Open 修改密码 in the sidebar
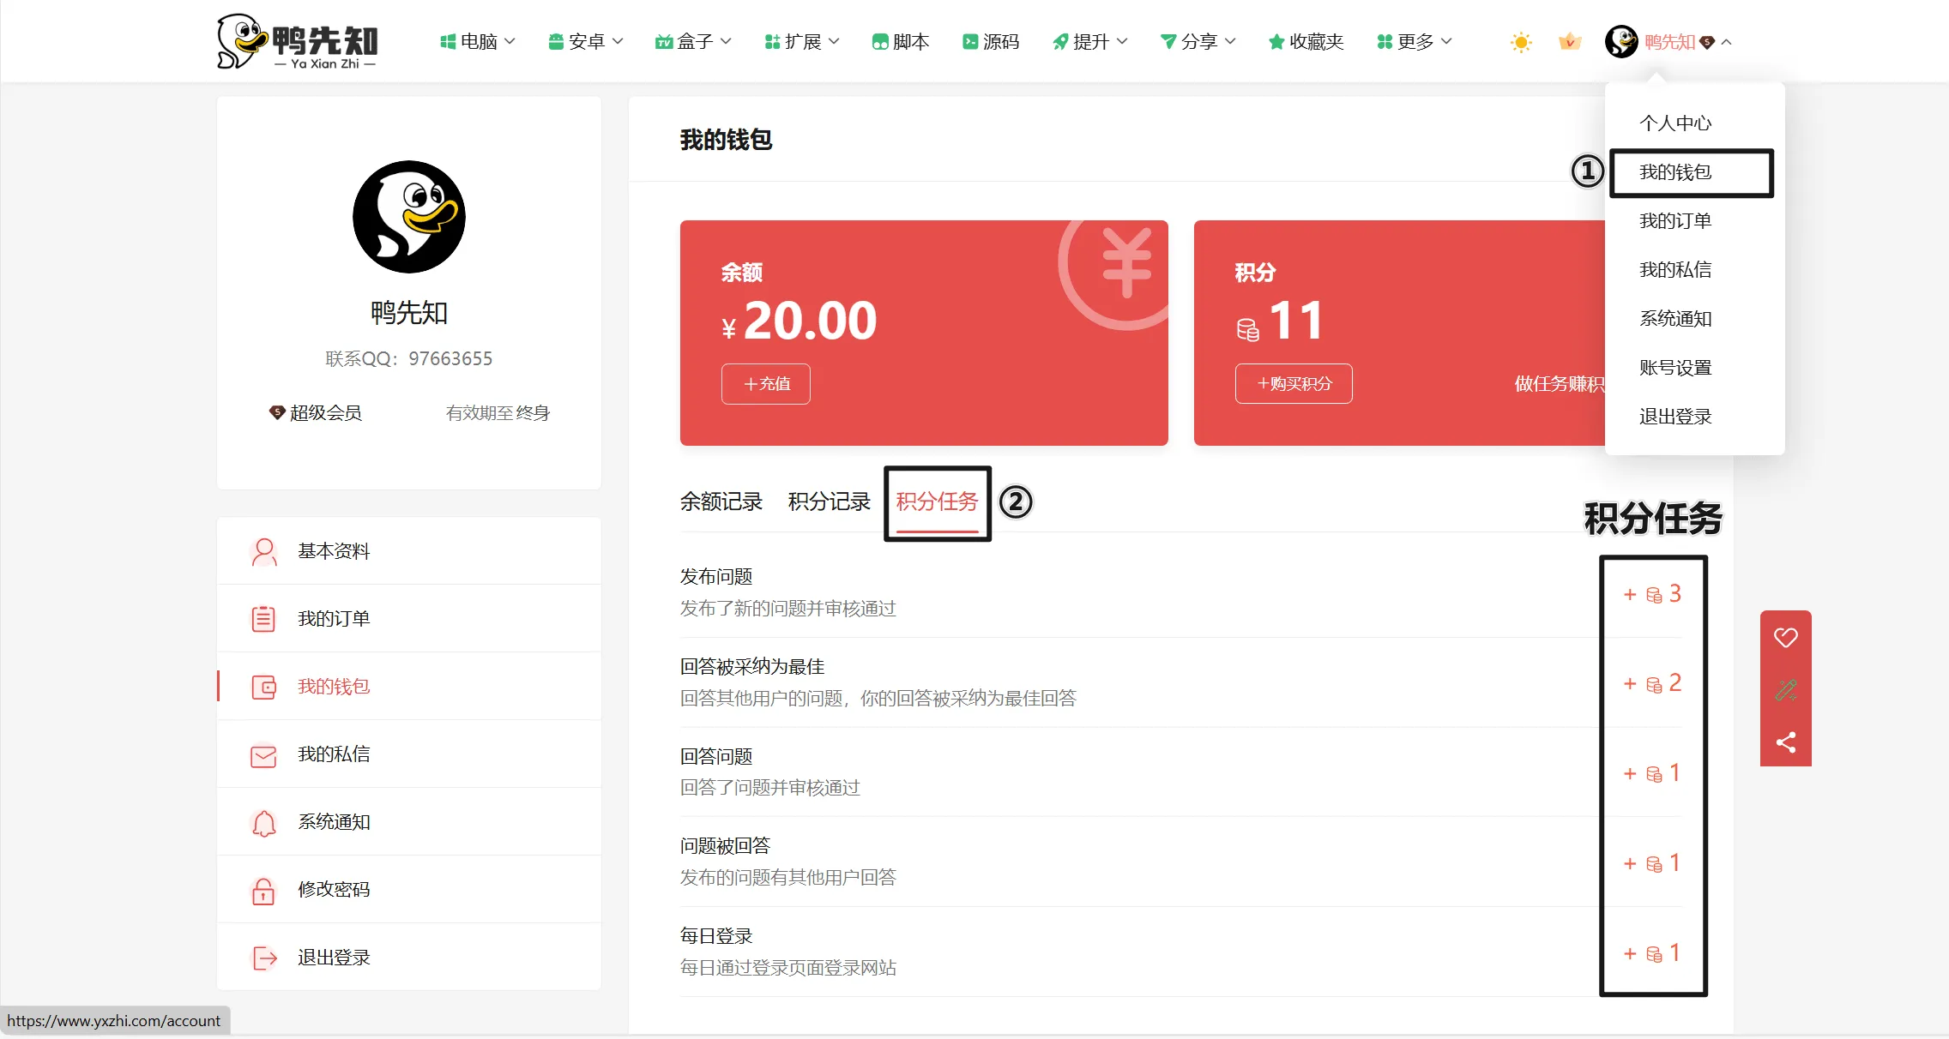This screenshot has height=1039, width=1949. pos(409,890)
